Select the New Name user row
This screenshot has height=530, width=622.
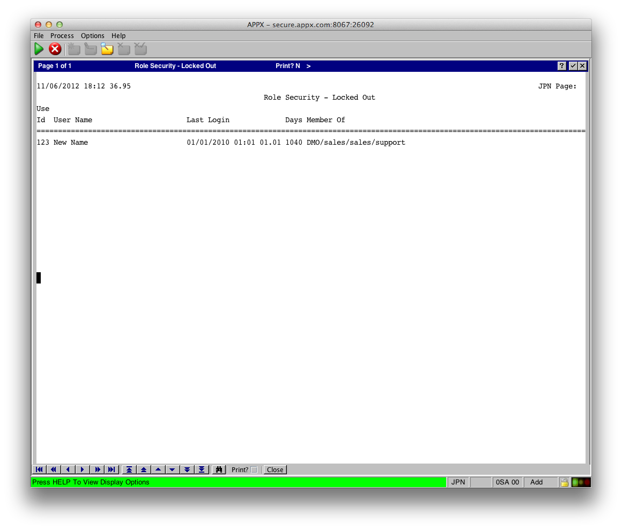click(71, 143)
